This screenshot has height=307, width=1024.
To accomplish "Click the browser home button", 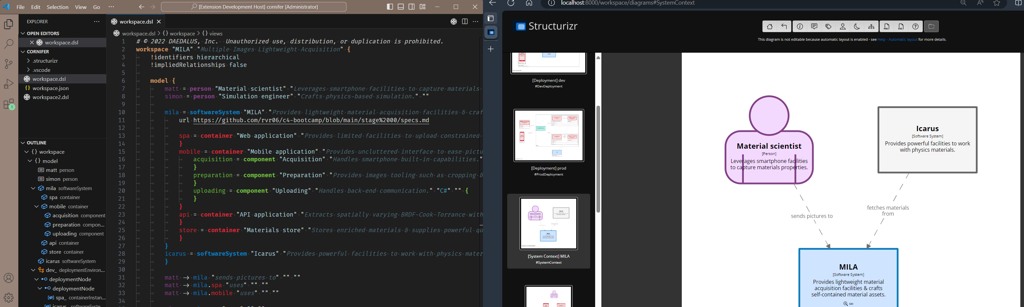I will (529, 3).
